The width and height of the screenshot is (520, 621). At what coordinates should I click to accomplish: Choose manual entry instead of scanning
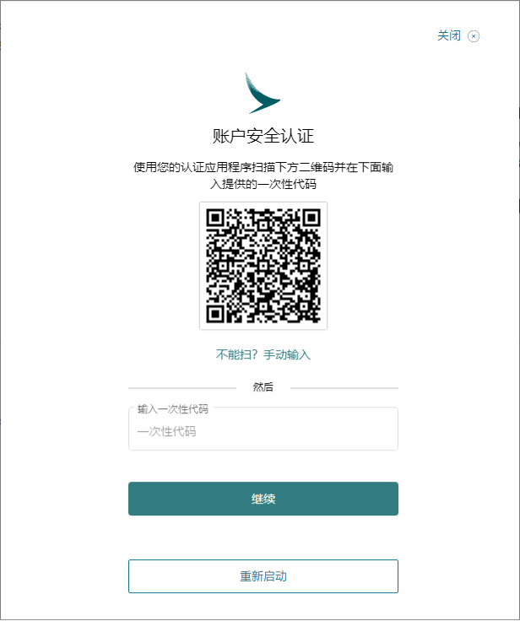tap(263, 354)
